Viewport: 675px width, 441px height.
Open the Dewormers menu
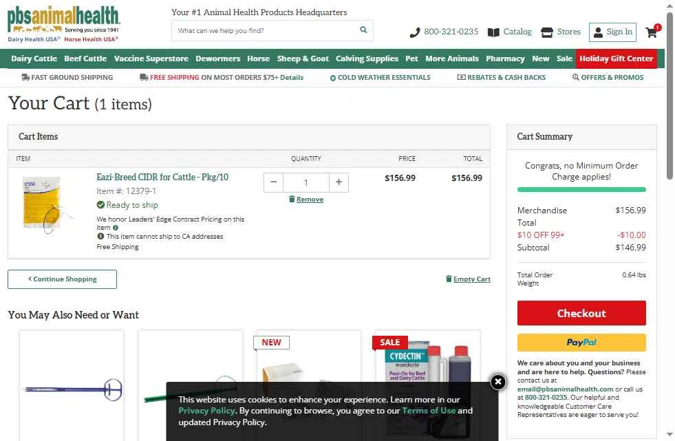(x=218, y=58)
